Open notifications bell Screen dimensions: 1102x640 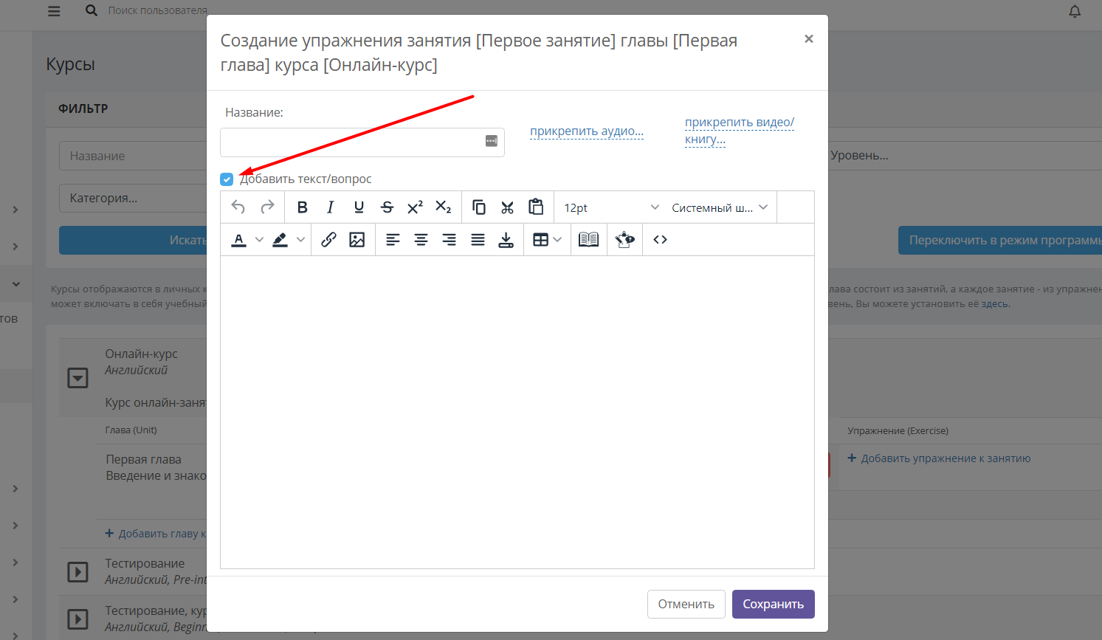point(1075,11)
